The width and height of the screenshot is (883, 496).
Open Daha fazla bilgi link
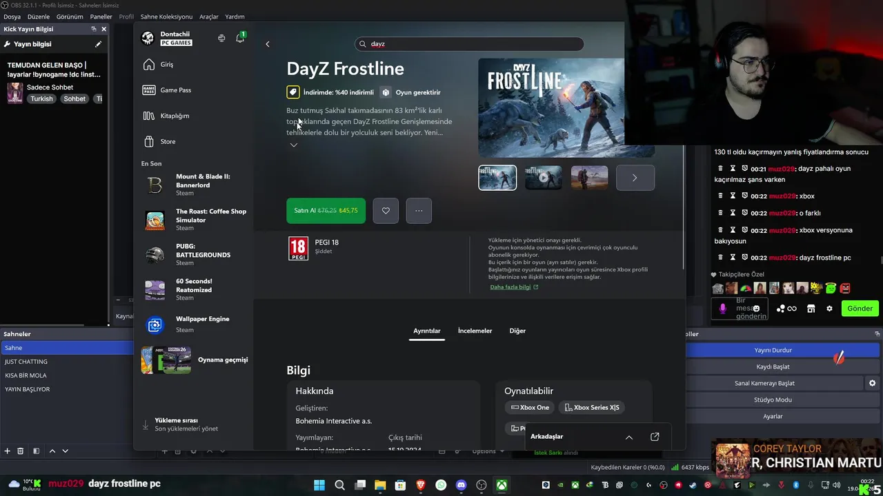click(514, 287)
